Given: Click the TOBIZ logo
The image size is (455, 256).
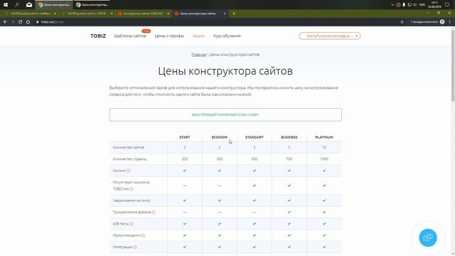Looking at the screenshot, I should (x=98, y=36).
